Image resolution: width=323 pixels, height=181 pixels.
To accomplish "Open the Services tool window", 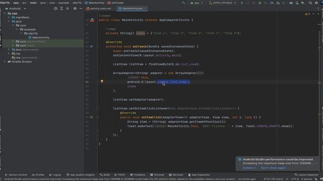I will click(176, 175).
